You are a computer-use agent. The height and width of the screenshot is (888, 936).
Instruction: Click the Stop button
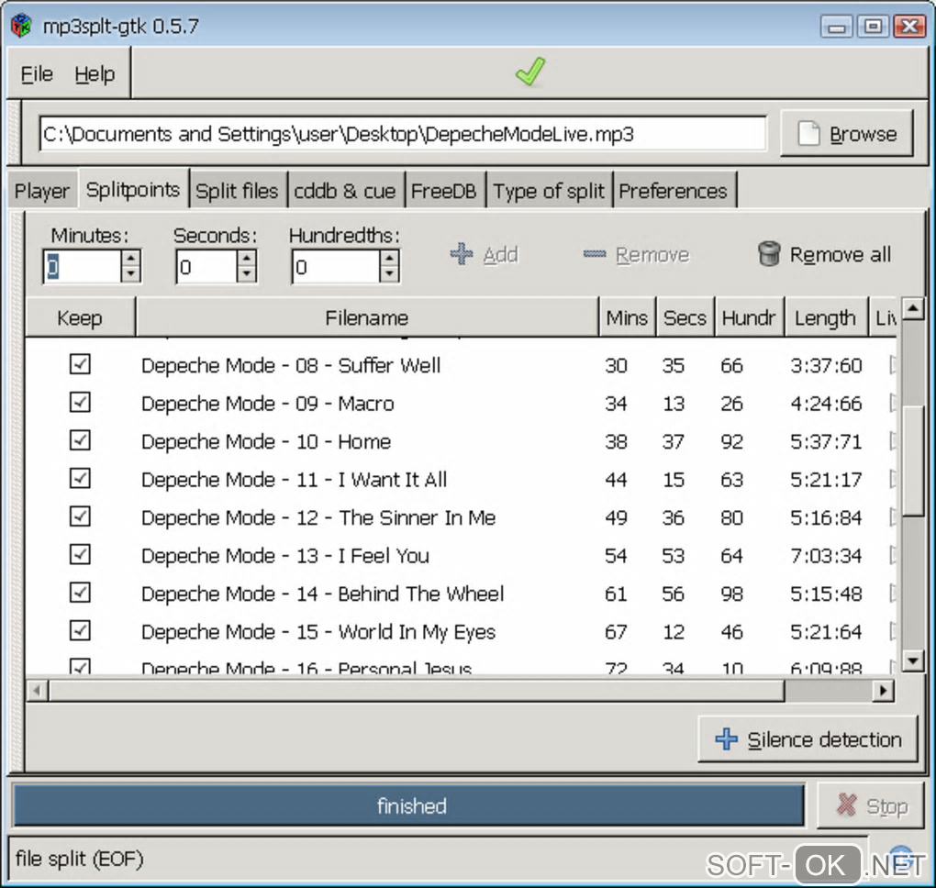[x=871, y=805]
